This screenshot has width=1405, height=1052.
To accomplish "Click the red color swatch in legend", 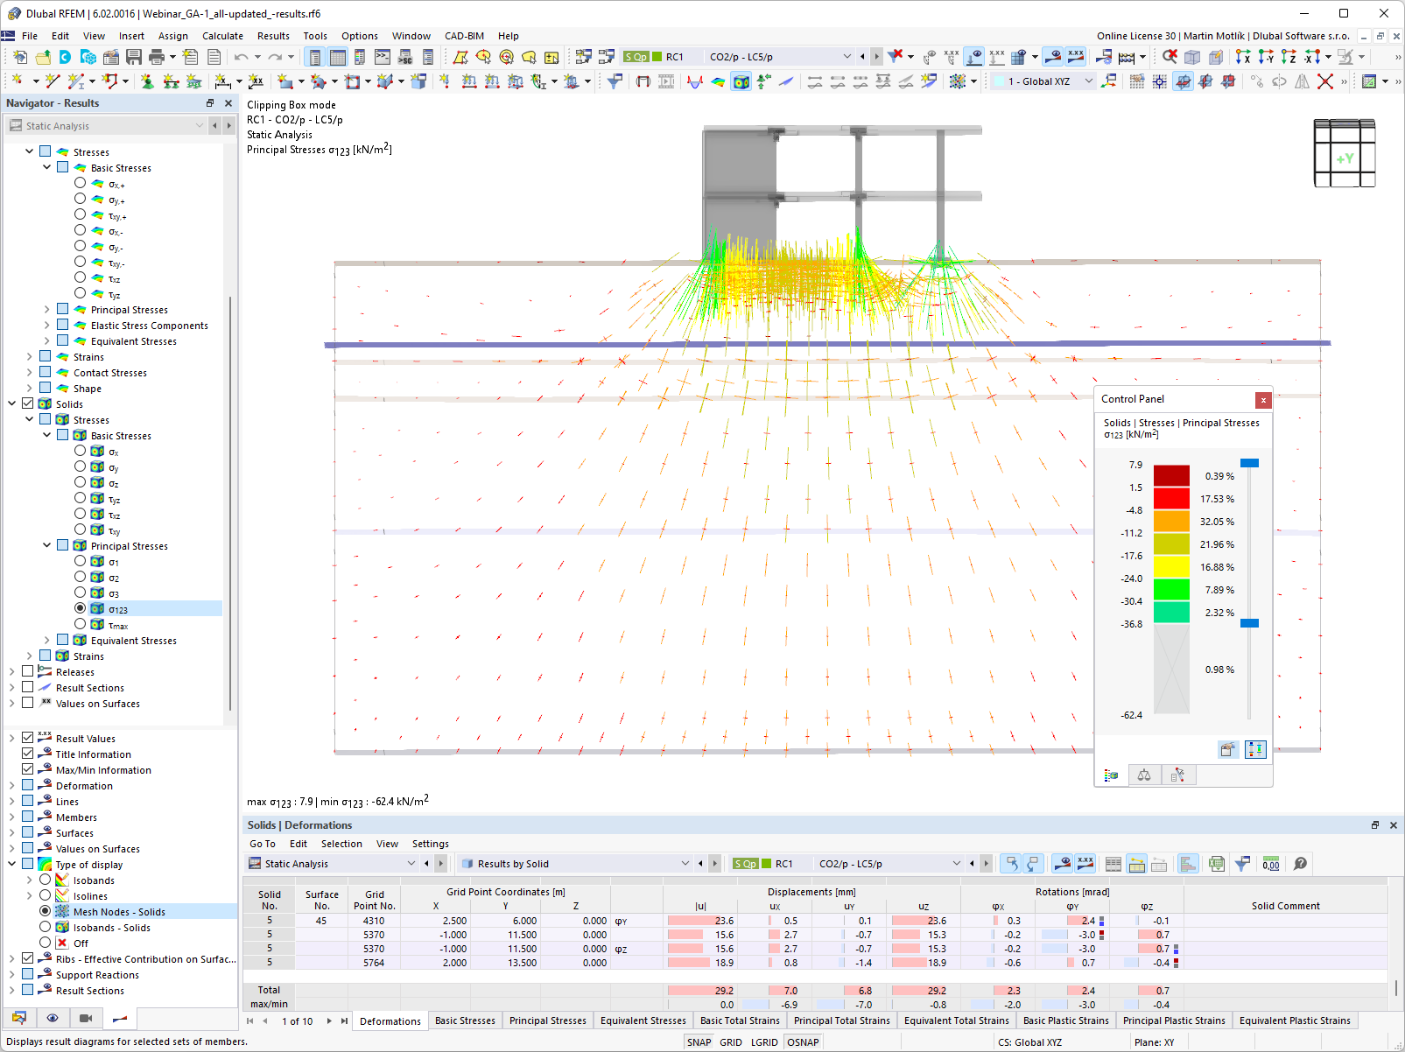I will 1171,498.
